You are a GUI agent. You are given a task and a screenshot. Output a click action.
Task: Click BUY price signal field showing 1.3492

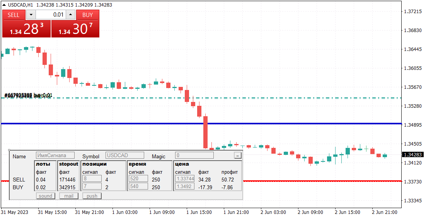[x=185, y=186]
